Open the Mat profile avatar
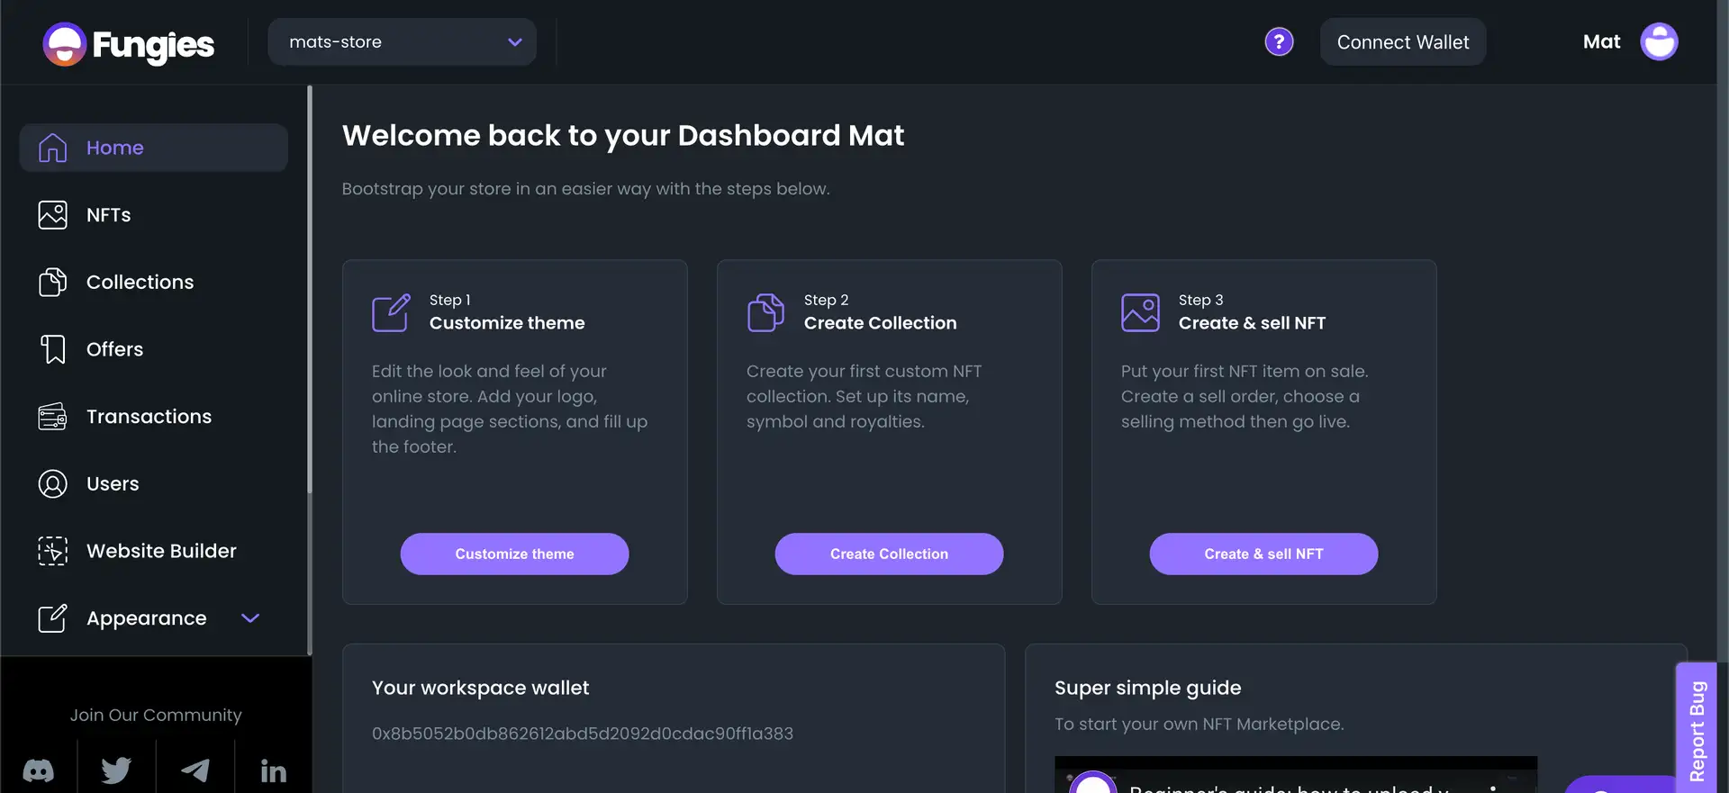Screen dimensions: 1729x793 pos(1659,42)
